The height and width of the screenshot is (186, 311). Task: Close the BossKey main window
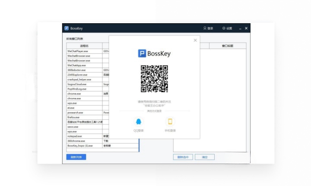[x=246, y=28]
